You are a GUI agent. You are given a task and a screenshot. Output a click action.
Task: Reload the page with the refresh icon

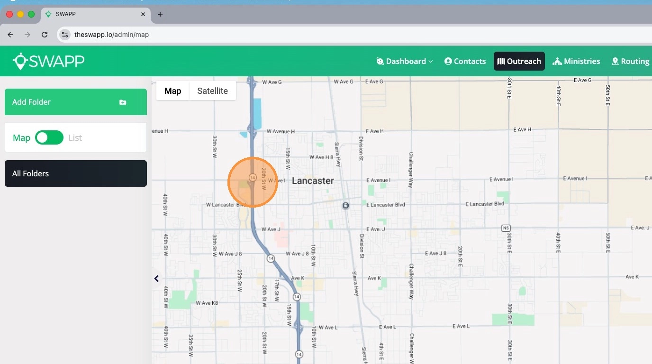pos(45,35)
